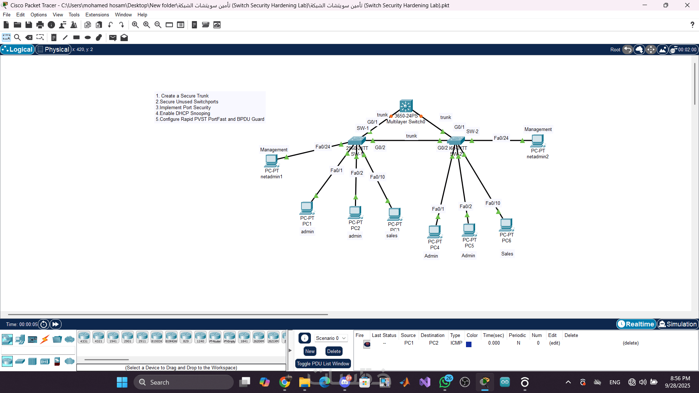Expand the PDU panel arrow

point(290,350)
